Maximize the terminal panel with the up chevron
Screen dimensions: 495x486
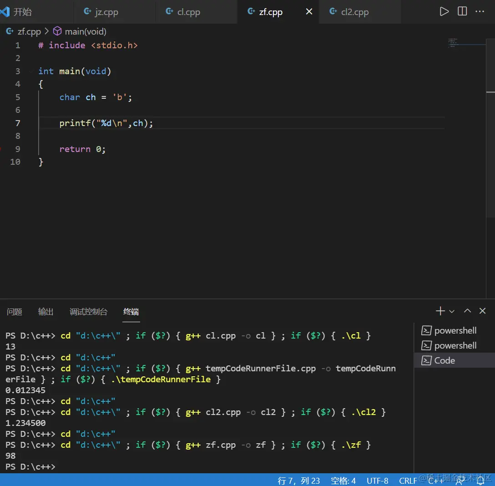coord(467,311)
